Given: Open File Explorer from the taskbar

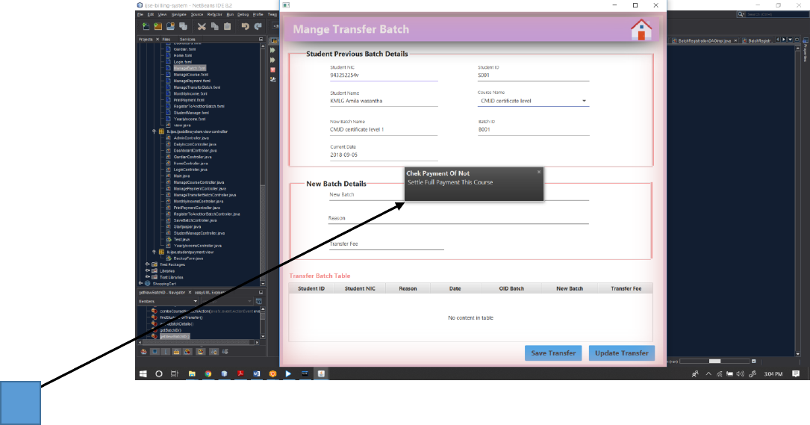Looking at the screenshot, I should [x=192, y=373].
